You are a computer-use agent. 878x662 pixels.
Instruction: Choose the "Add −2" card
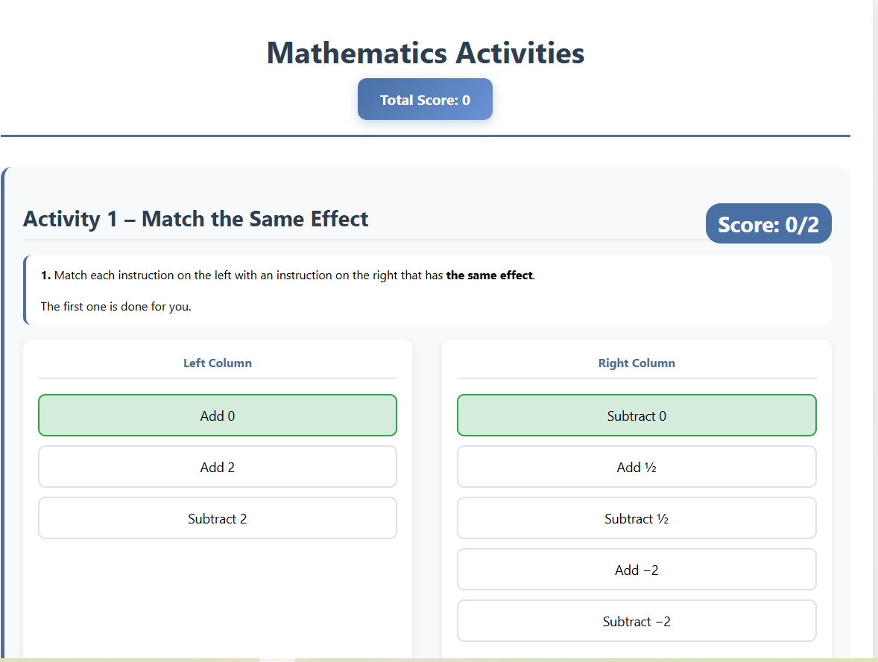click(637, 570)
